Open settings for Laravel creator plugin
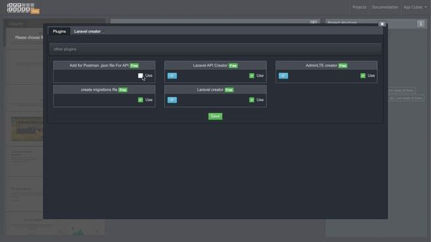Screen dimensions: 431x242 click(x=172, y=100)
